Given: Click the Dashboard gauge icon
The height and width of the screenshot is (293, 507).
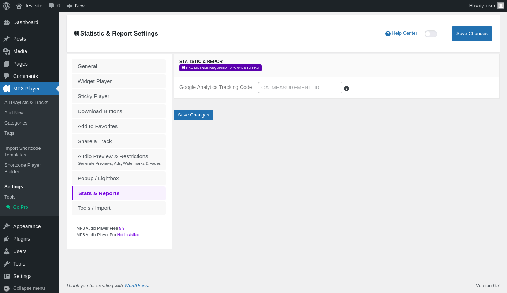Looking at the screenshot, I should pos(7,22).
